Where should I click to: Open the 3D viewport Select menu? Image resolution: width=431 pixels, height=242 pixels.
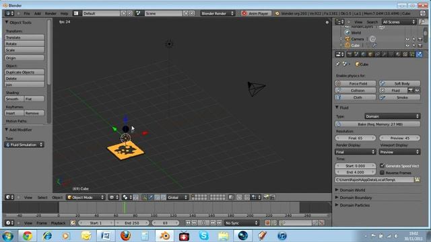coord(42,197)
